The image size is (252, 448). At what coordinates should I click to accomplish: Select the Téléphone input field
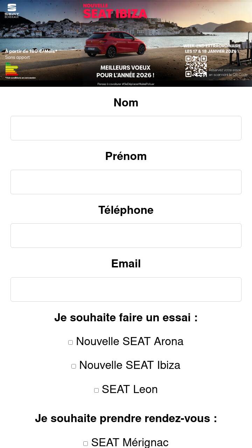(x=126, y=236)
